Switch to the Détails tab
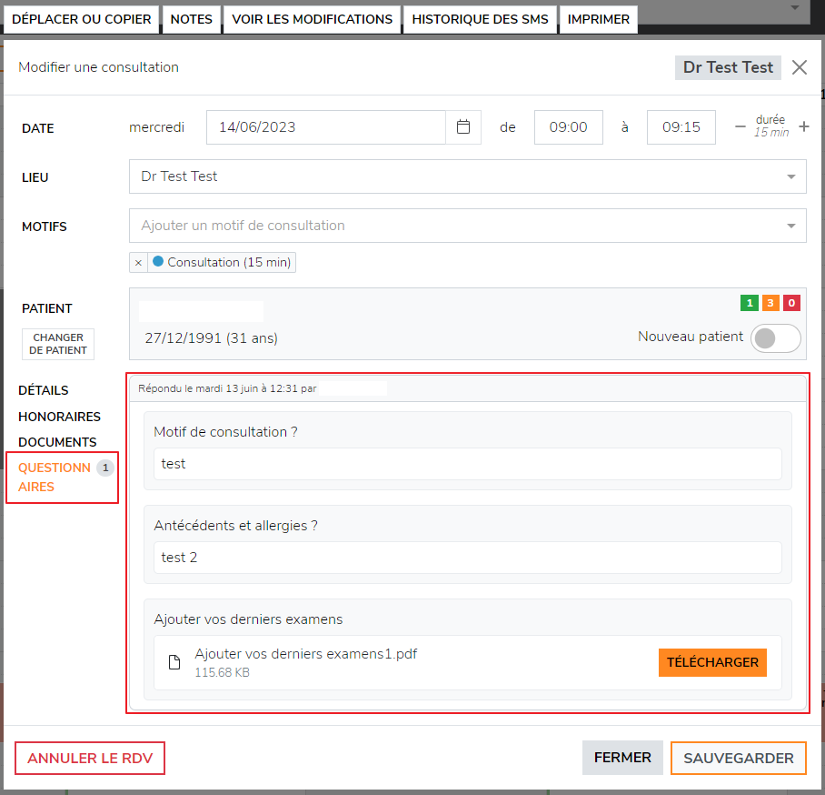This screenshot has height=795, width=825. 44,390
